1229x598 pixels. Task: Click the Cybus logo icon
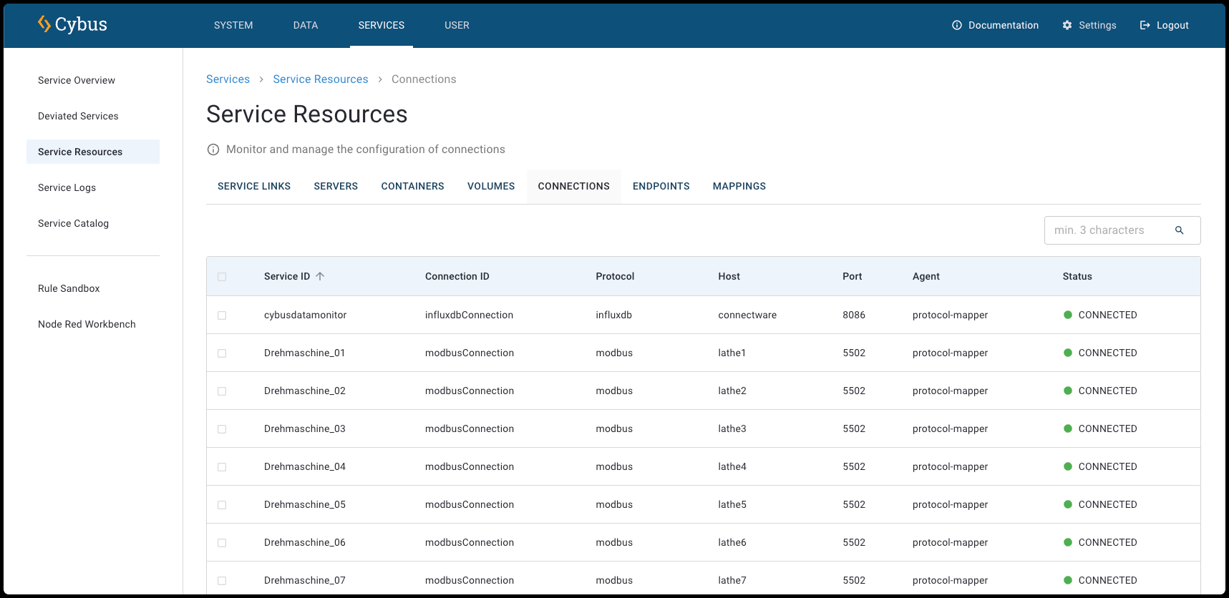click(44, 24)
